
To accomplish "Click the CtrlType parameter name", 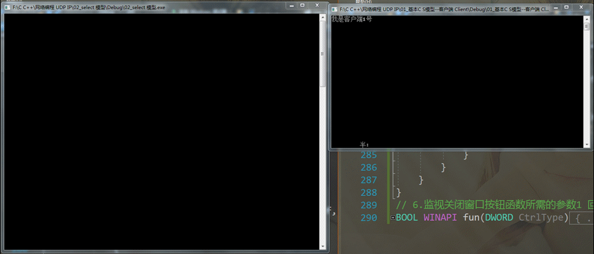I will pyautogui.click(x=541, y=218).
